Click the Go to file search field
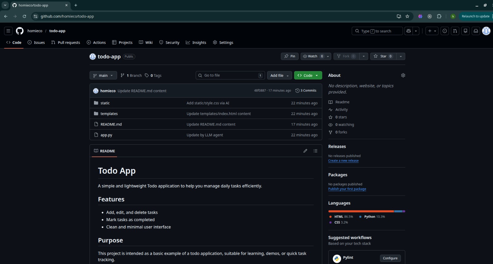 (x=230, y=75)
